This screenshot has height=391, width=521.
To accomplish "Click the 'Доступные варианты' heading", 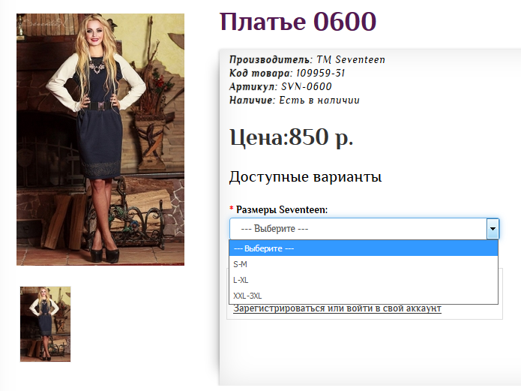I will (x=305, y=177).
